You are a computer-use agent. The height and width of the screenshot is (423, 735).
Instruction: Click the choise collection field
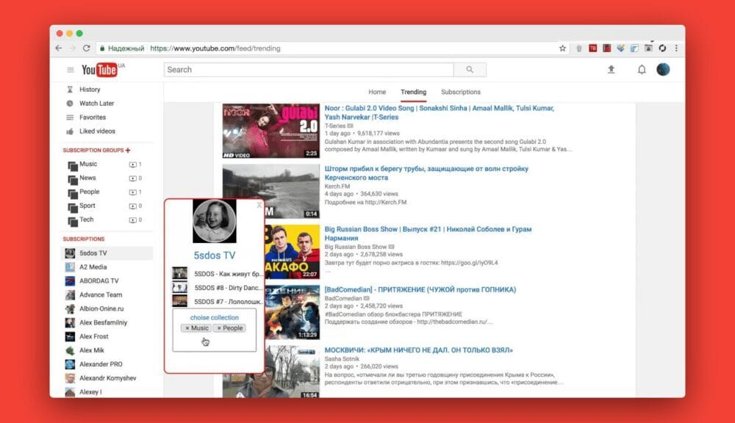(214, 330)
